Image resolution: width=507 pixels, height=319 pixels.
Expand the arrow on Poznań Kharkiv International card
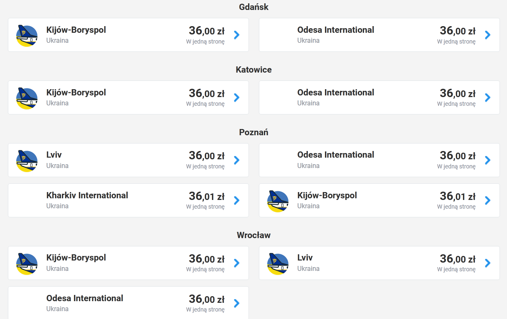[236, 200]
